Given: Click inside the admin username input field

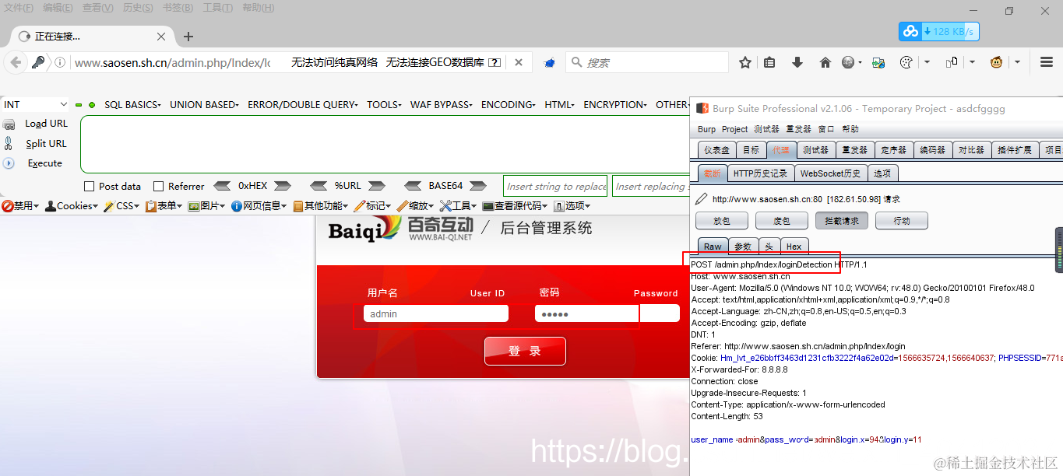Looking at the screenshot, I should (x=436, y=313).
